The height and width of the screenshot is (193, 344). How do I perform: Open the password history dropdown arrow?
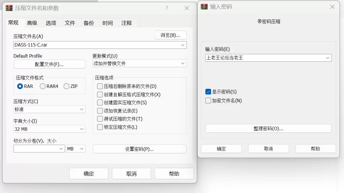pos(328,57)
